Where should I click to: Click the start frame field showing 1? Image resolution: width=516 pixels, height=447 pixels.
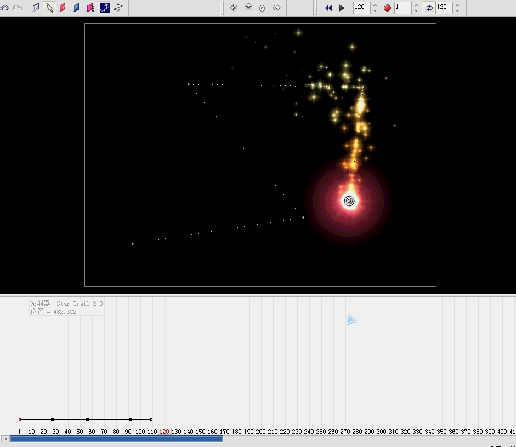click(x=403, y=8)
